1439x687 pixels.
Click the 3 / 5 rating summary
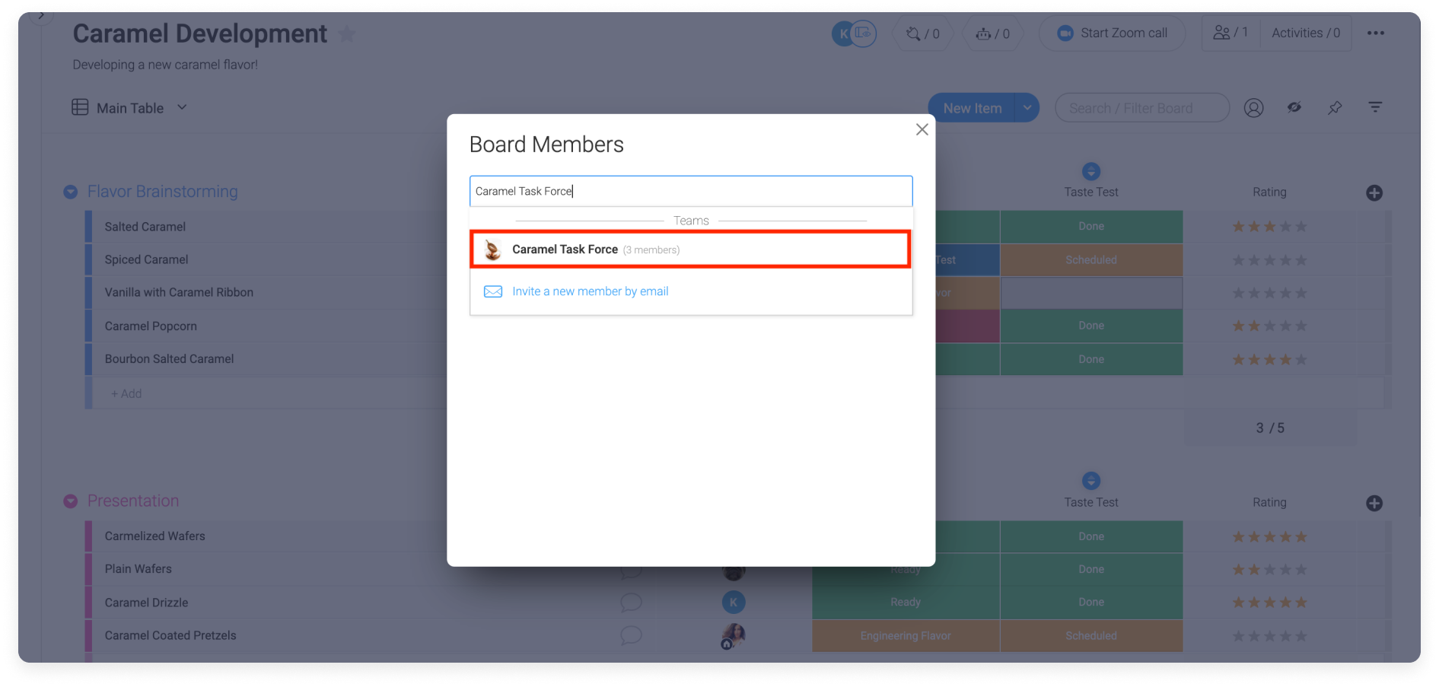tap(1270, 428)
